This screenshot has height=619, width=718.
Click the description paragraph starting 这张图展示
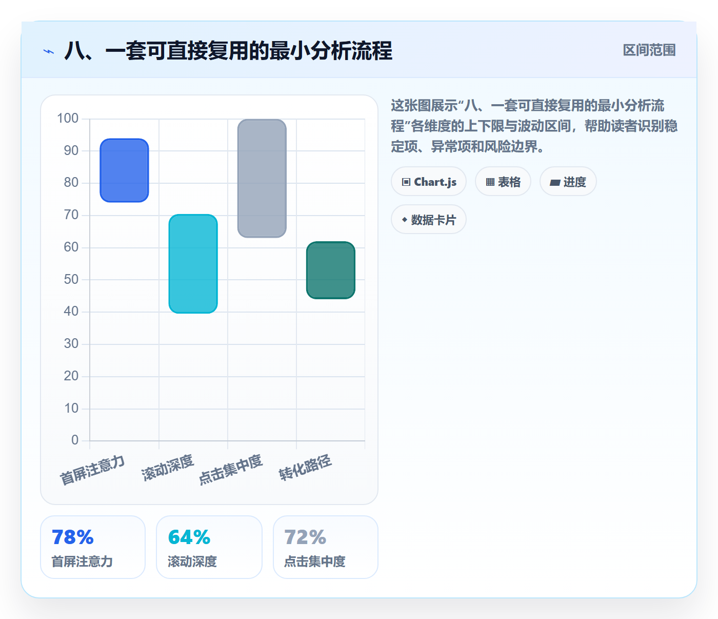(x=534, y=126)
